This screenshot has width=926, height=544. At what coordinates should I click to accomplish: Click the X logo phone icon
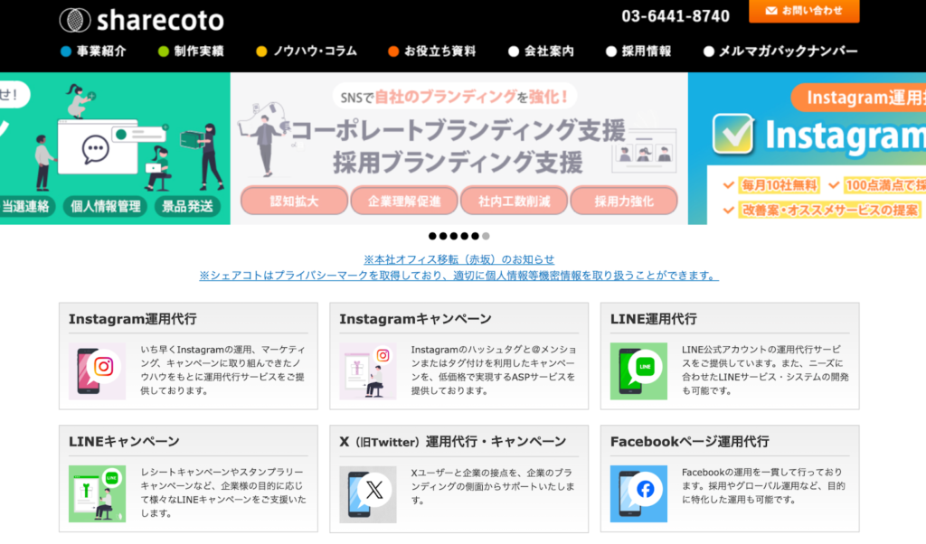coord(368,493)
